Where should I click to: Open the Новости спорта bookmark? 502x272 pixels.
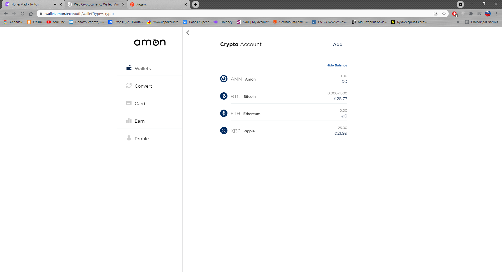click(x=87, y=22)
